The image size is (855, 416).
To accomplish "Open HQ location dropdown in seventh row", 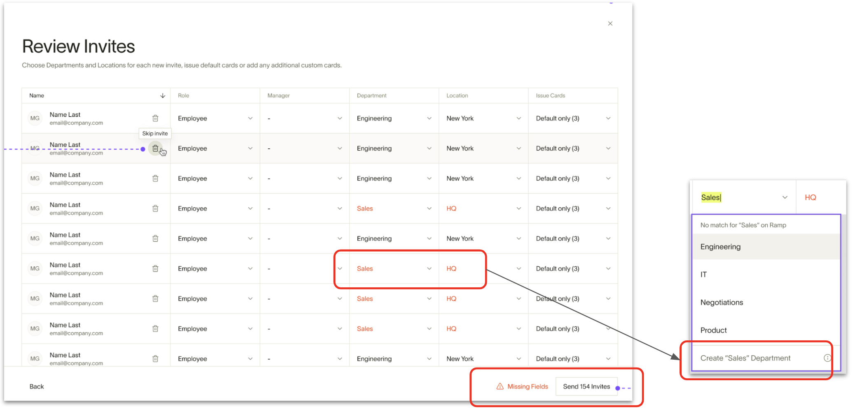I will (x=484, y=298).
